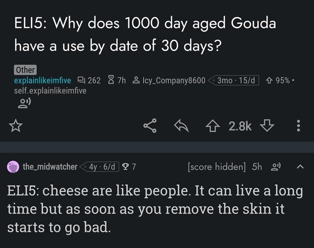Tap the share icon on the post
The height and width of the screenshot is (248, 314).
[150, 126]
